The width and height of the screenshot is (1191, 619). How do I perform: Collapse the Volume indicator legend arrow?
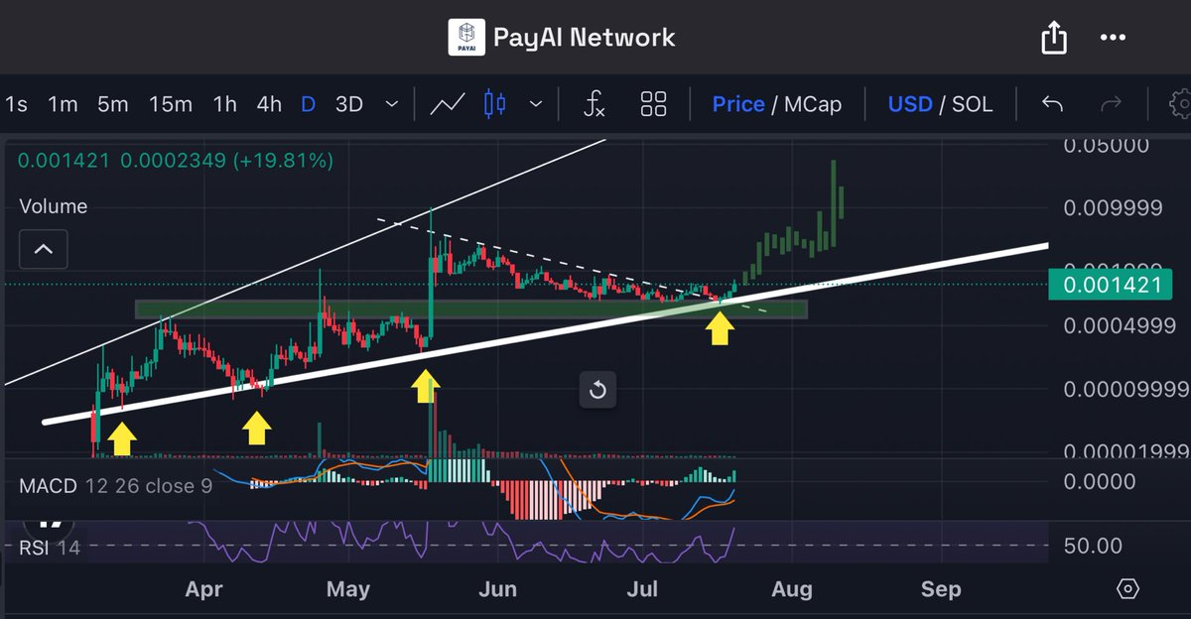[x=44, y=249]
